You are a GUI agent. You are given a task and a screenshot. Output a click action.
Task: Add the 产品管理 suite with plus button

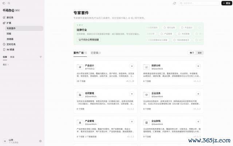pos(132,122)
